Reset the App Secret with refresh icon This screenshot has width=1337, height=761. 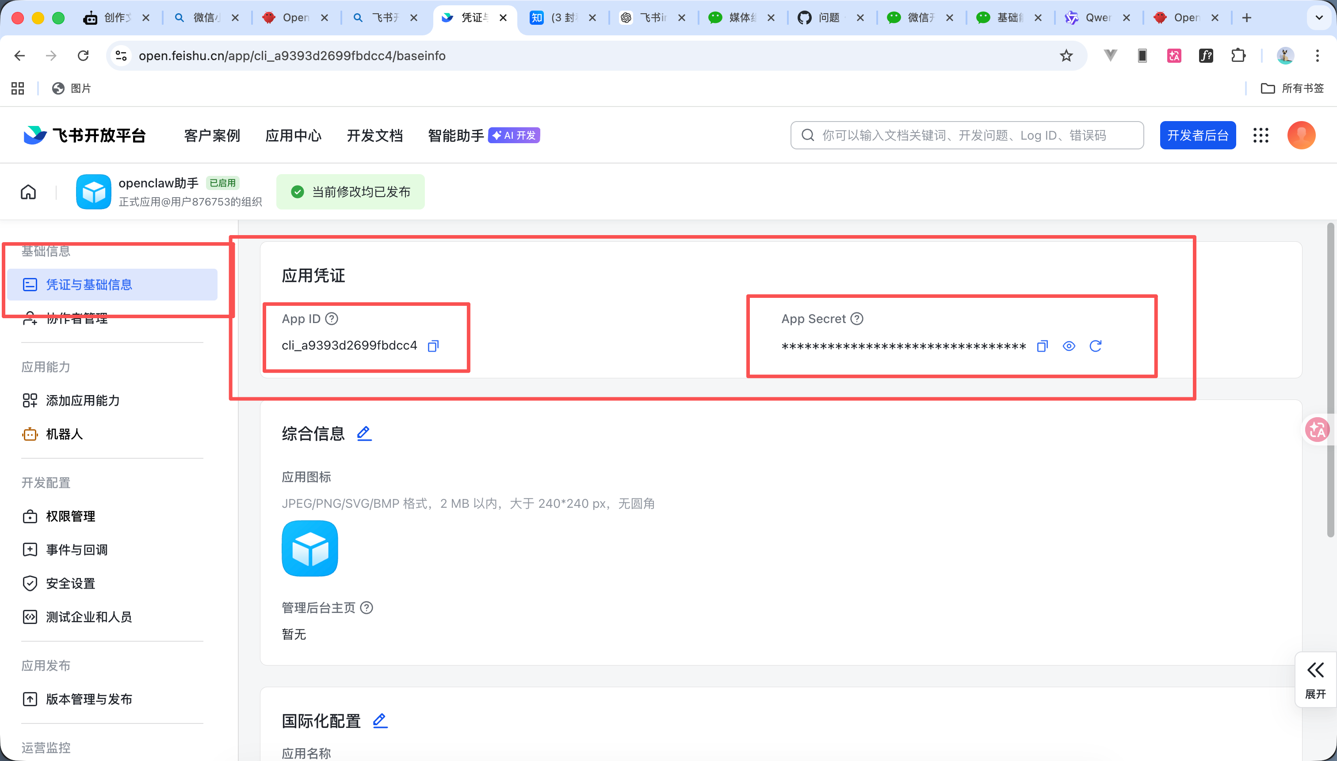click(x=1096, y=346)
